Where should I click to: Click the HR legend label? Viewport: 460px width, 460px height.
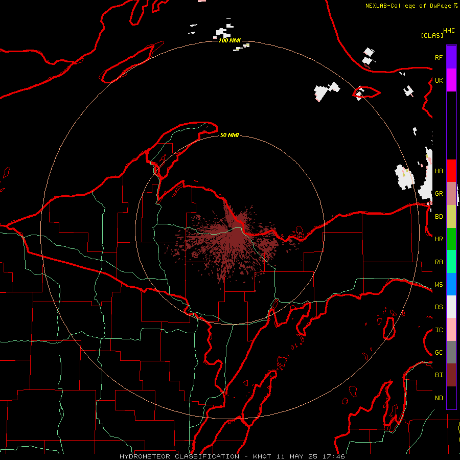coord(439,239)
